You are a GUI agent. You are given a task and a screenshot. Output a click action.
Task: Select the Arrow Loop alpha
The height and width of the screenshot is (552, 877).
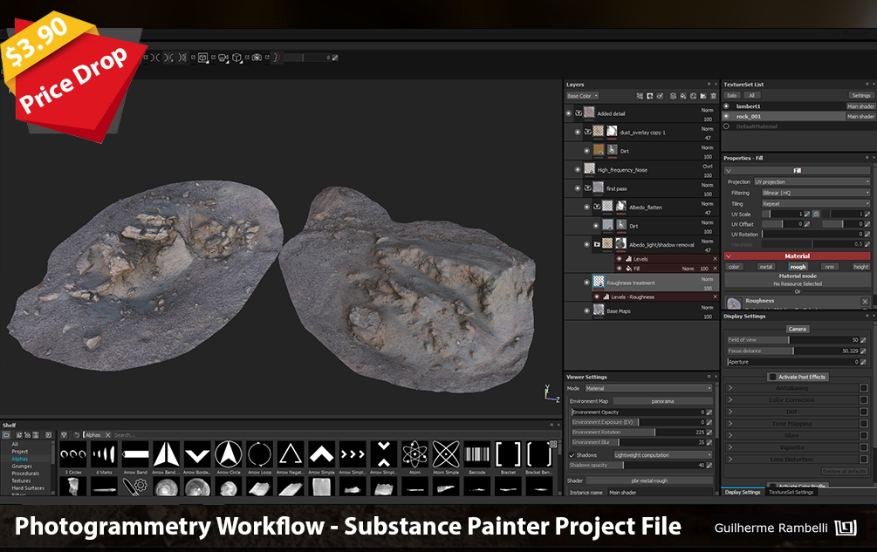point(259,454)
